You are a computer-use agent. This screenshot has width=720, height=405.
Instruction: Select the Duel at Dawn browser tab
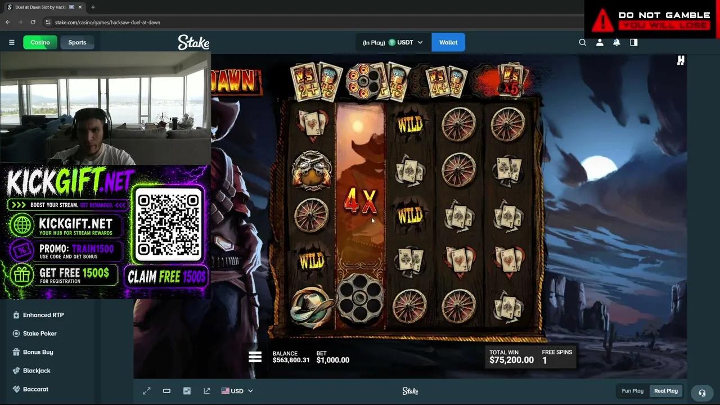45,7
